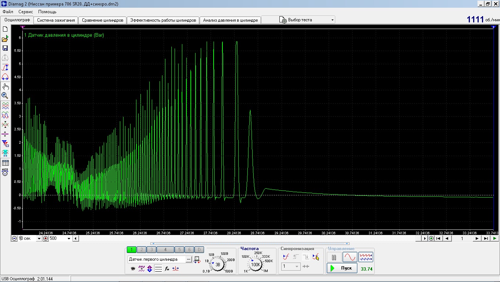Select the magnifier zoom tool

pos(5,96)
